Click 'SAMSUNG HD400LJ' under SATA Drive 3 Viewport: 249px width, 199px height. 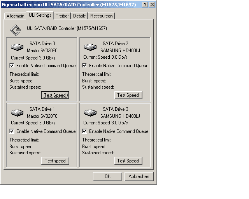(120, 116)
